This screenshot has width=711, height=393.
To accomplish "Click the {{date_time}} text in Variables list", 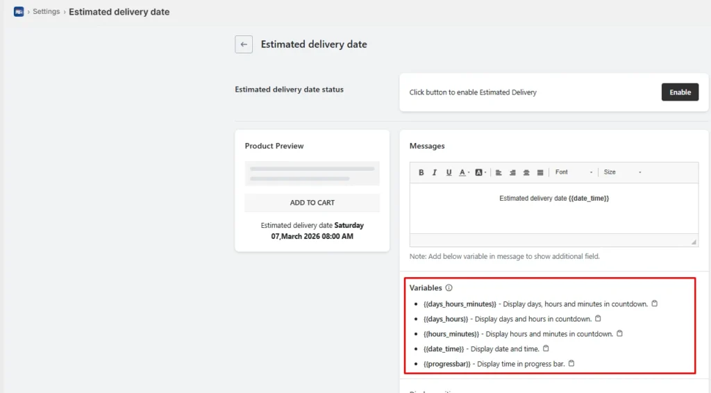I will (x=444, y=349).
